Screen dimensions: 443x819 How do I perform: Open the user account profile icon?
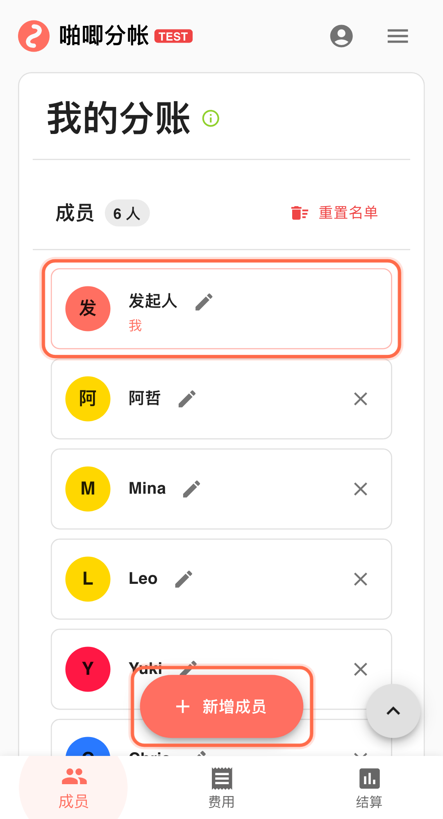[x=341, y=36]
